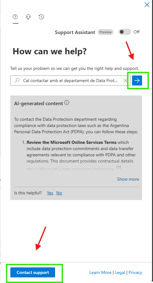Open the support request history tab
The width and height of the screenshot is (153, 283).
(41, 17)
